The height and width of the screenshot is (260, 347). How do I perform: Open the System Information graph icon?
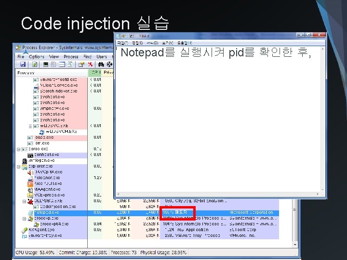tap(46, 65)
